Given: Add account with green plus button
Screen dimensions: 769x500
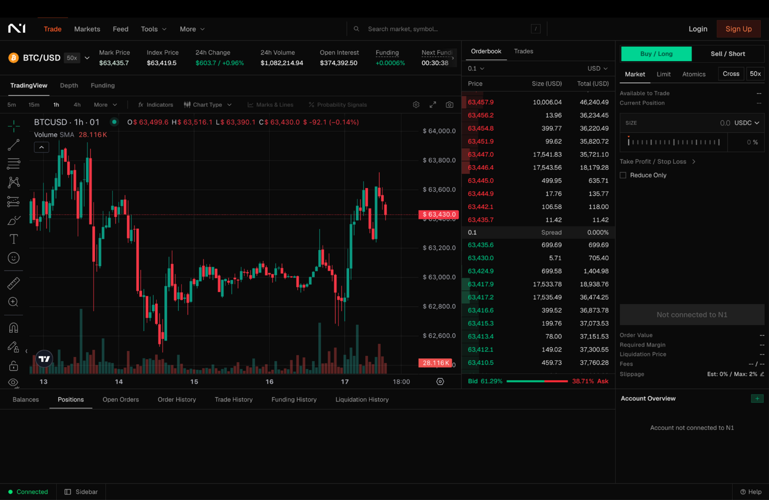Looking at the screenshot, I should (x=757, y=399).
